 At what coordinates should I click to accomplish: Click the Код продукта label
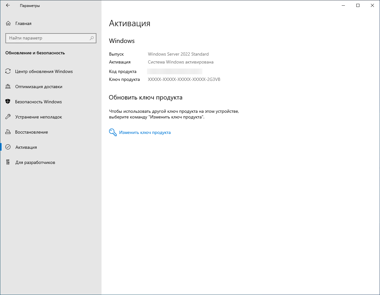123,71
